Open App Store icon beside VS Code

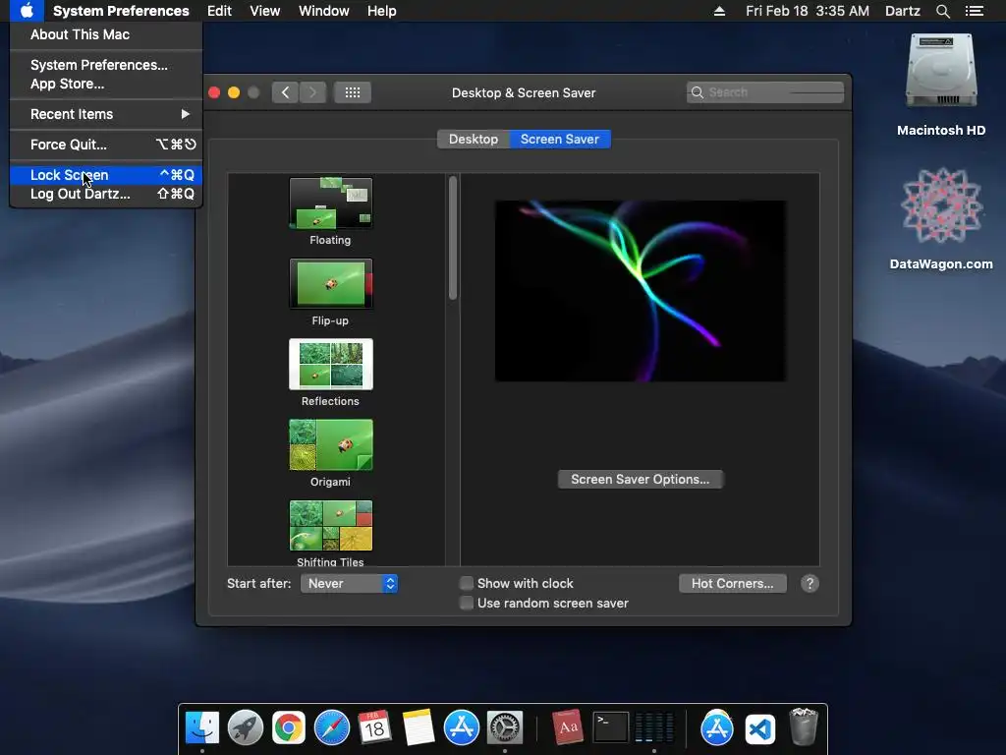pos(716,727)
